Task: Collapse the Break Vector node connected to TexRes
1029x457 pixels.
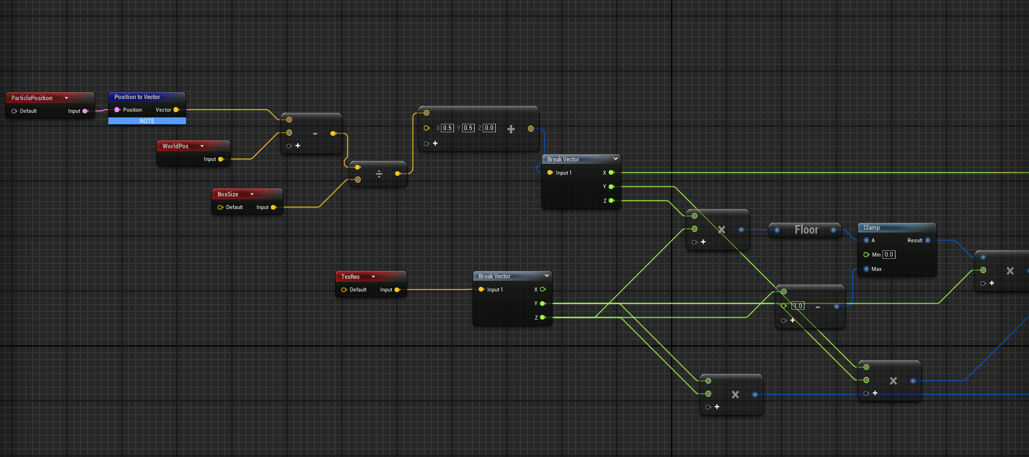Action: 546,275
